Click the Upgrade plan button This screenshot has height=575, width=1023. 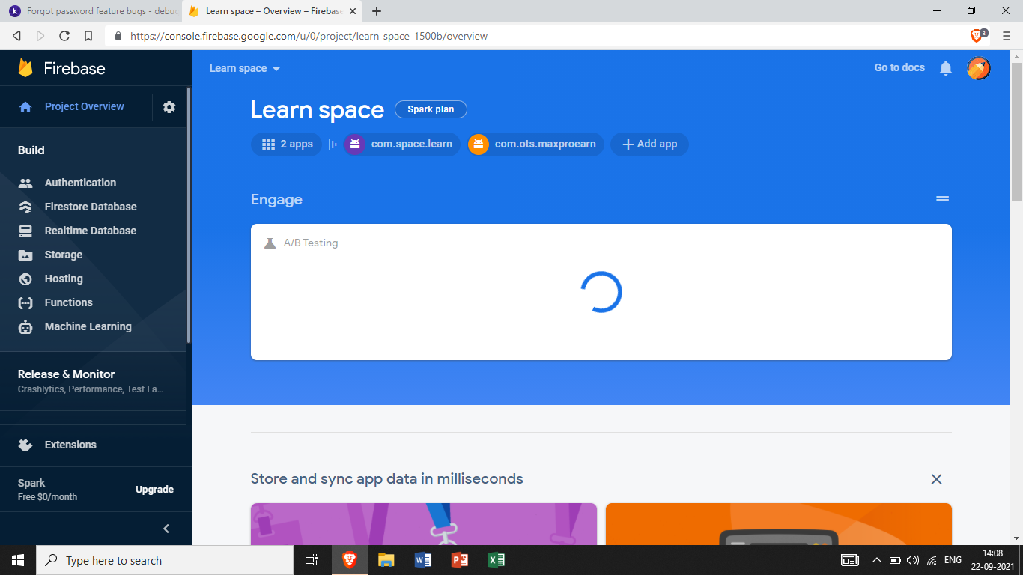click(154, 490)
